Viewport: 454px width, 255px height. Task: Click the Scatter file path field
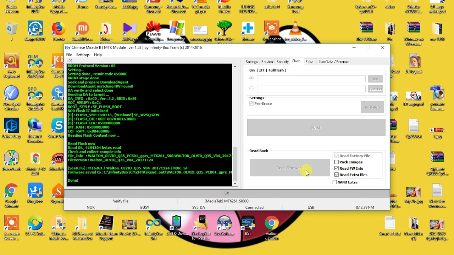pyautogui.click(x=311, y=89)
